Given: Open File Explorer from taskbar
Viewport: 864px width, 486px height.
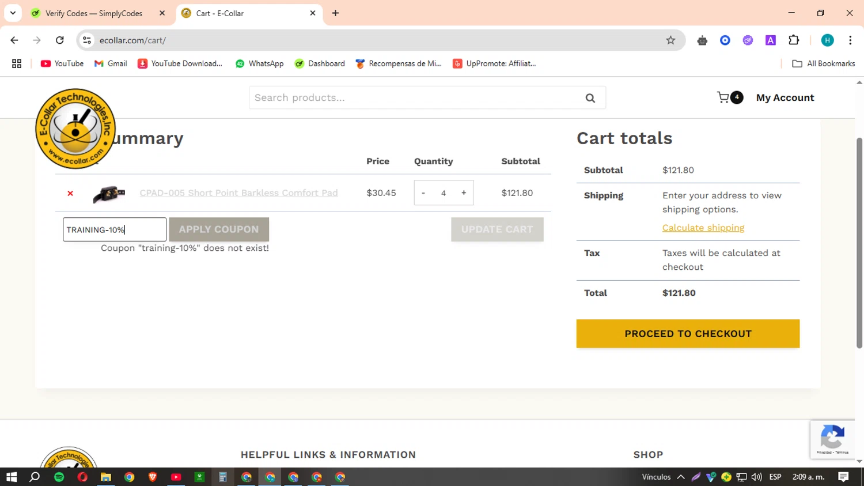Looking at the screenshot, I should point(106,477).
